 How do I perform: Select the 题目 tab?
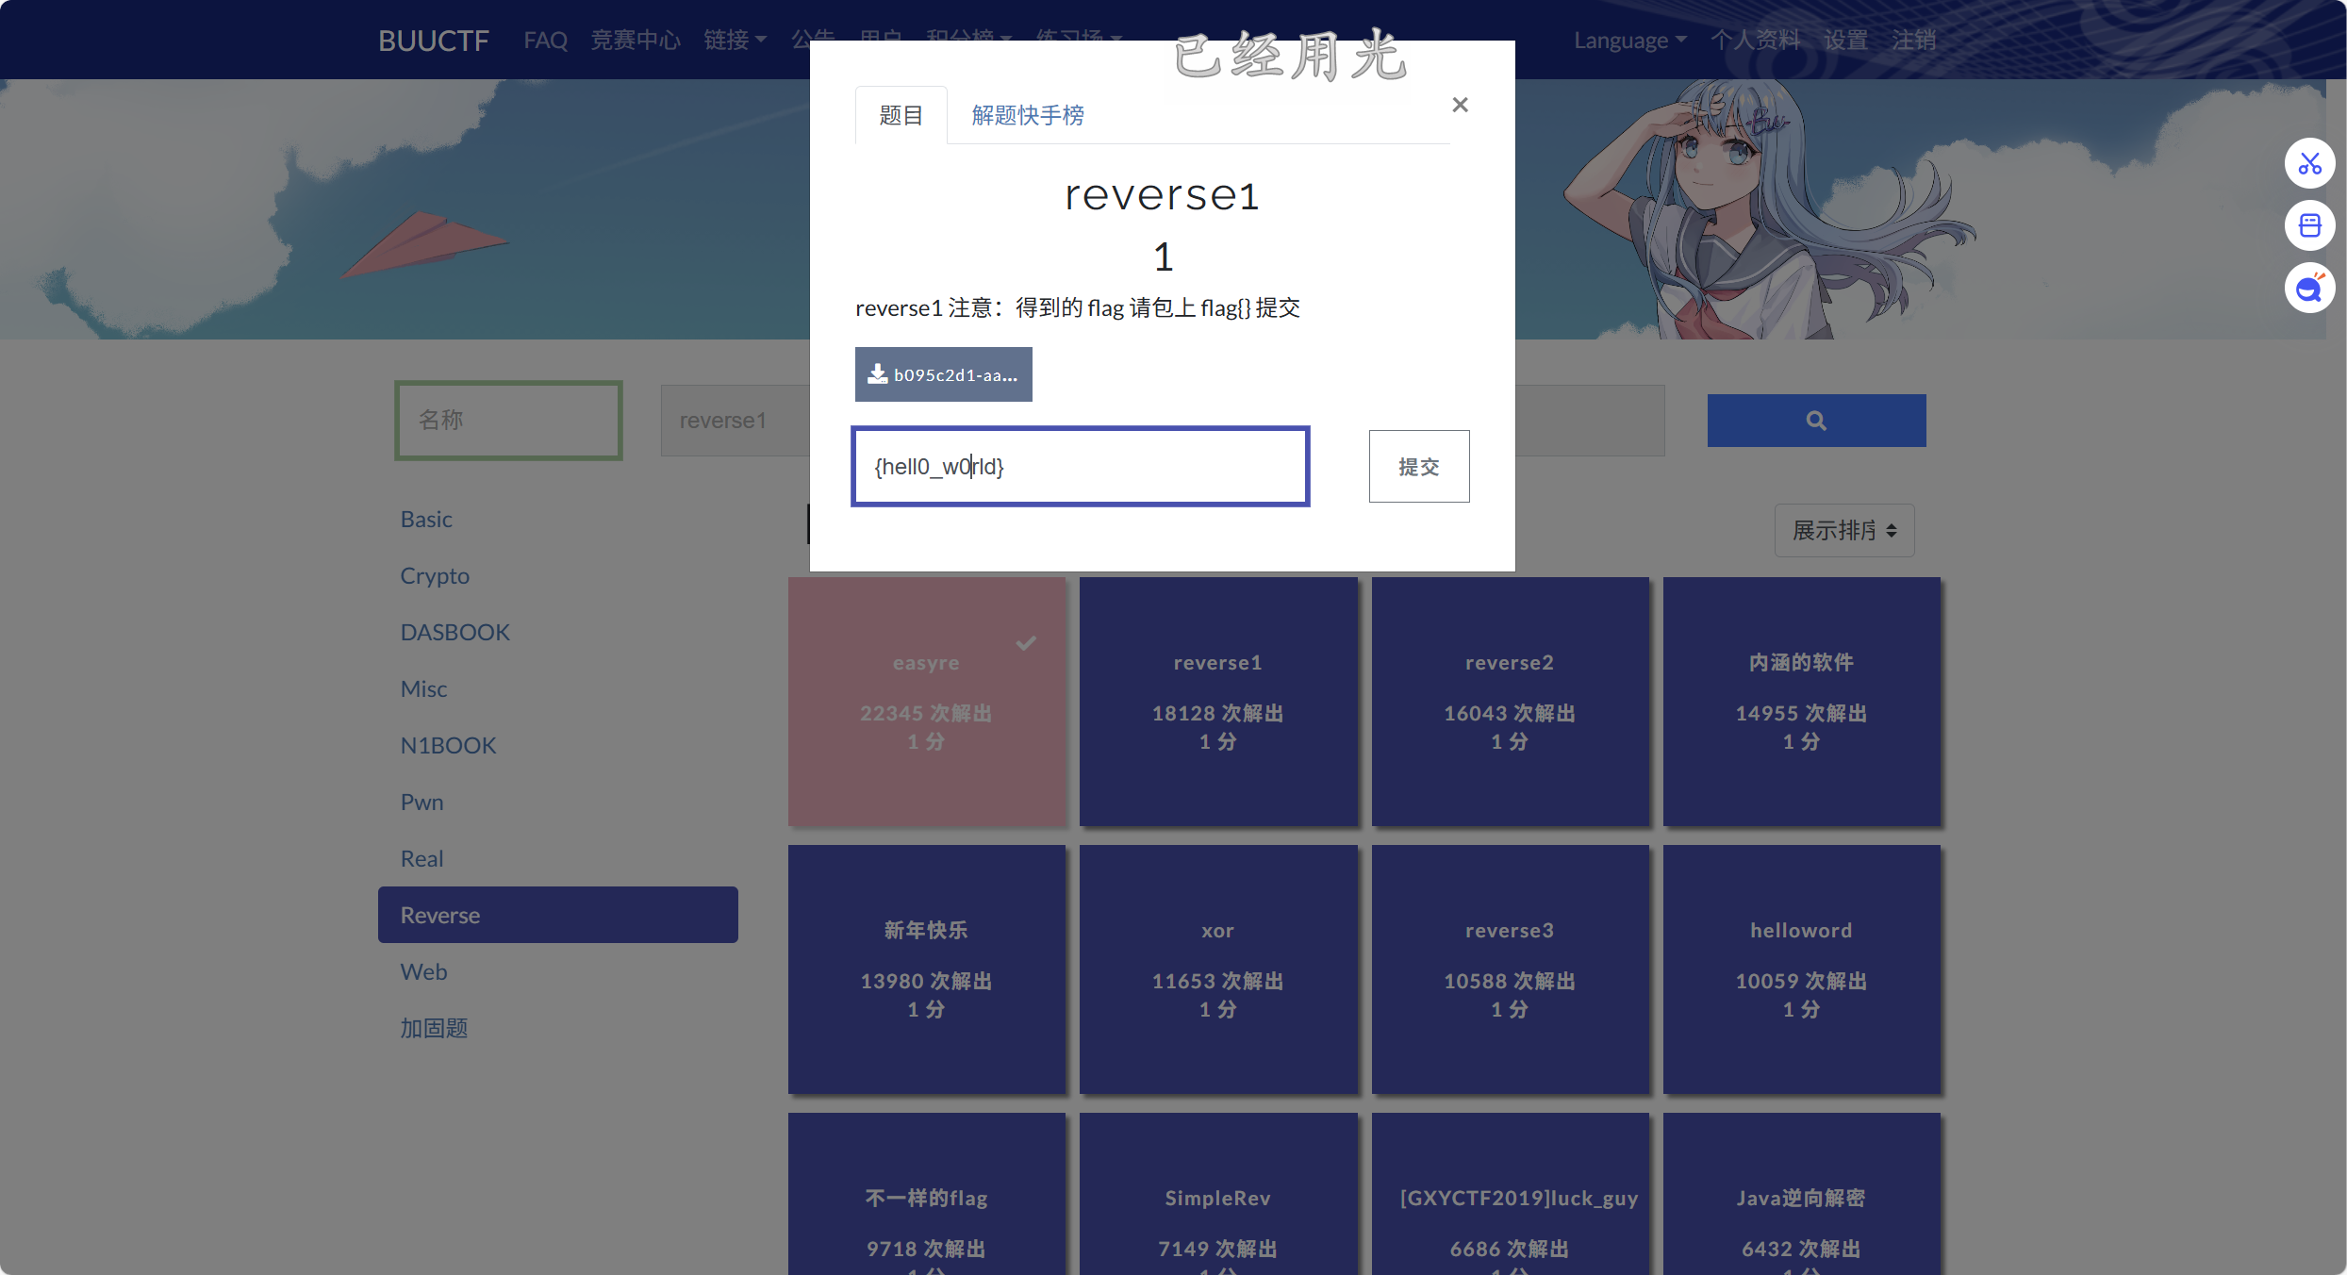[901, 115]
